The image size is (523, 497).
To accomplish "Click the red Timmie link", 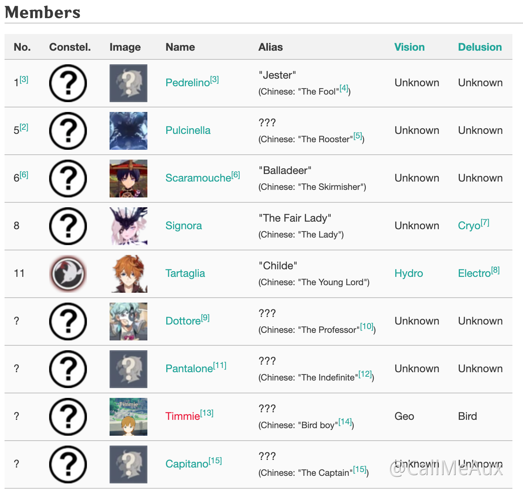I will pyautogui.click(x=183, y=416).
